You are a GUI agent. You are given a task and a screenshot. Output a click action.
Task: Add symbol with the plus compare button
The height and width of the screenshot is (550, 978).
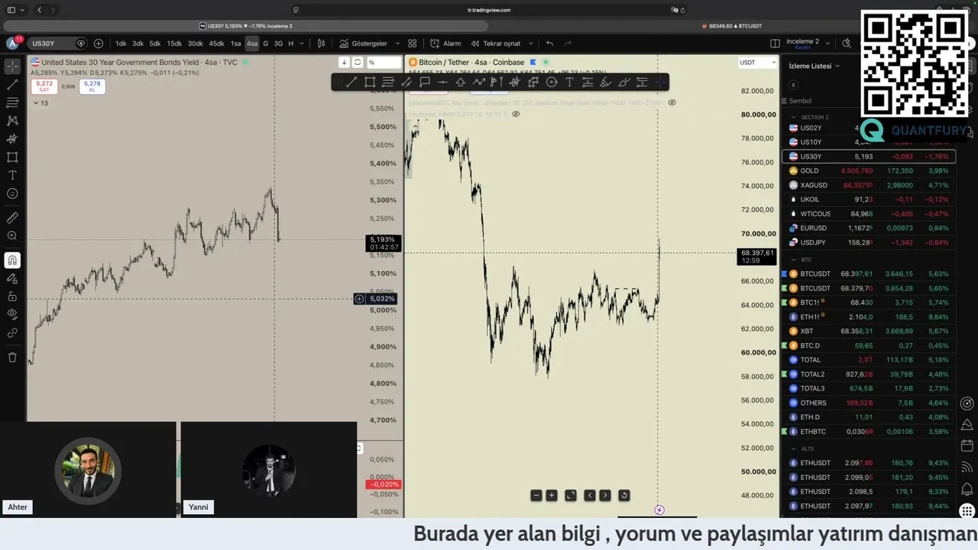coord(99,44)
